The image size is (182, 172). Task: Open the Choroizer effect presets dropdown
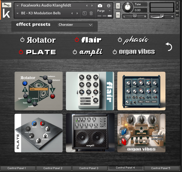[x=76, y=25]
